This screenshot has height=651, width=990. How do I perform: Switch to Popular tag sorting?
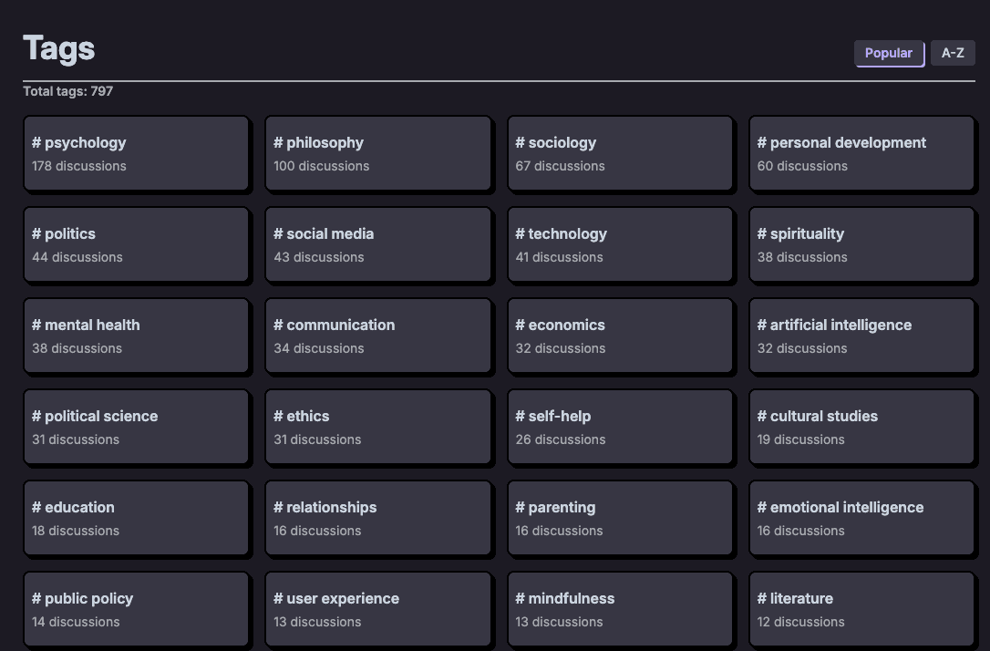[889, 53]
